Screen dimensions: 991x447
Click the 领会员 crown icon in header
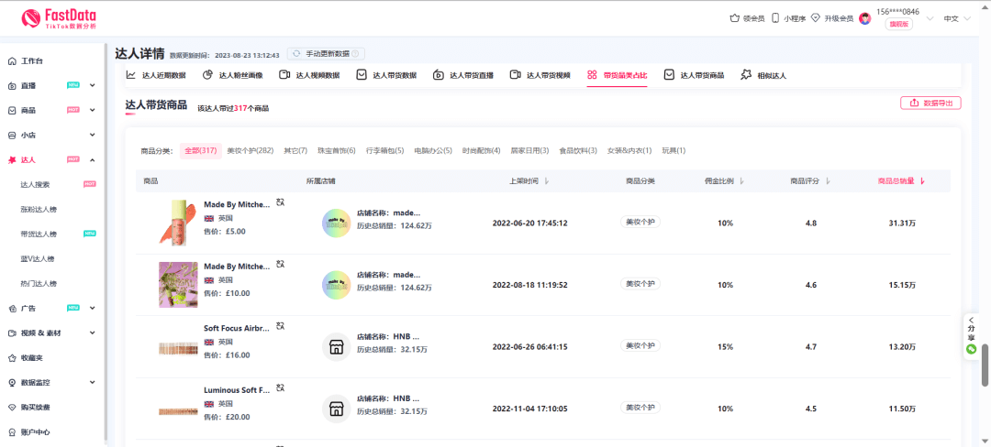click(734, 18)
